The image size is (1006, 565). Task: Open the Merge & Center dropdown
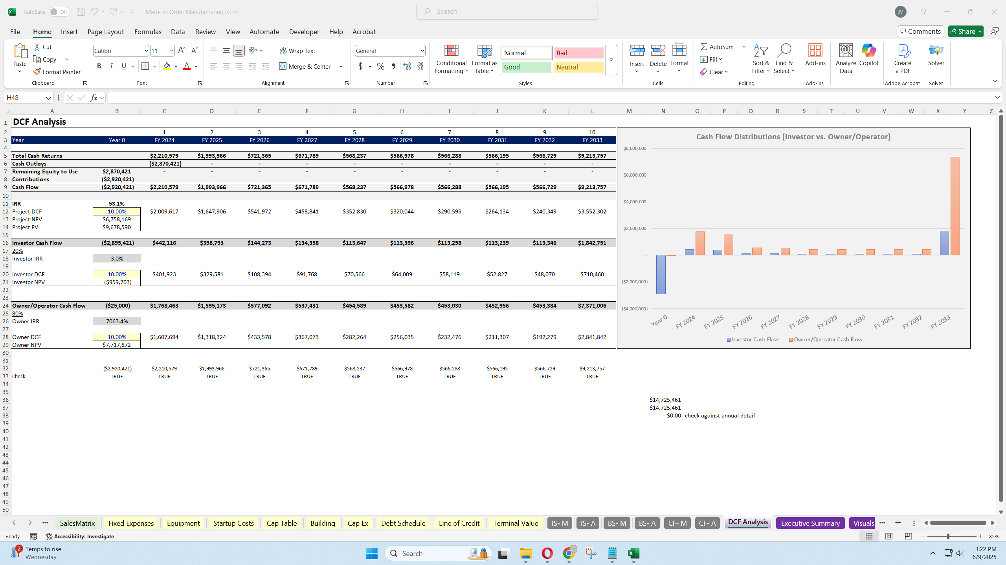(x=340, y=66)
